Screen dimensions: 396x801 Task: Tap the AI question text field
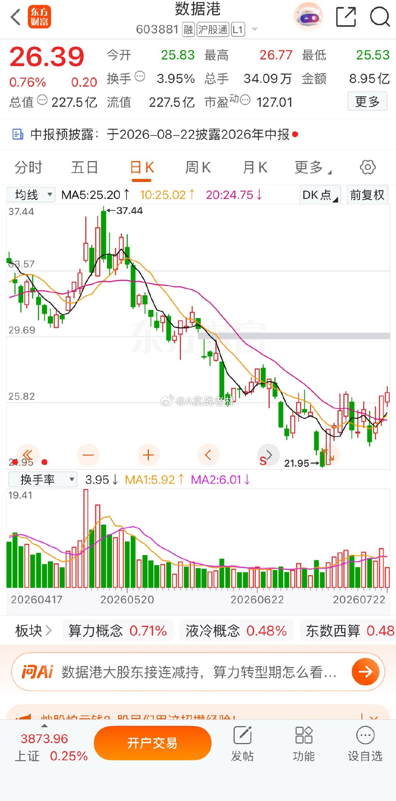tap(198, 672)
